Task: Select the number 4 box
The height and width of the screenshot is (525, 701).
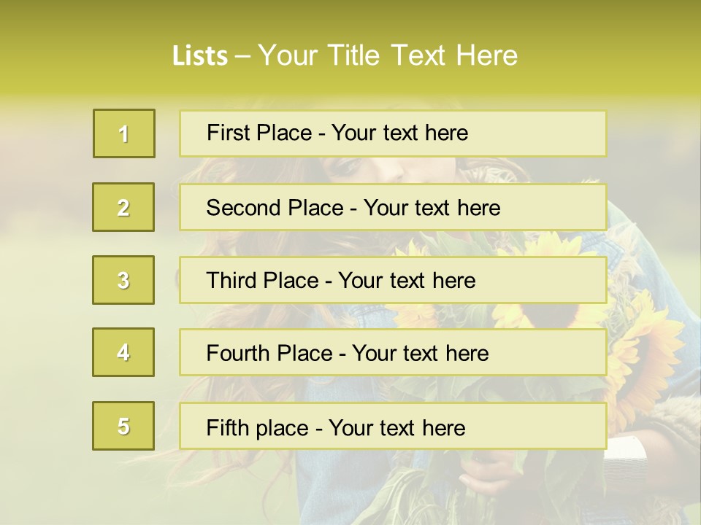Action: 123,352
